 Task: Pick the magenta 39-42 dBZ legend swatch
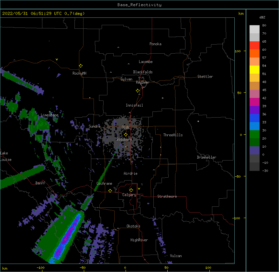tap(254, 102)
